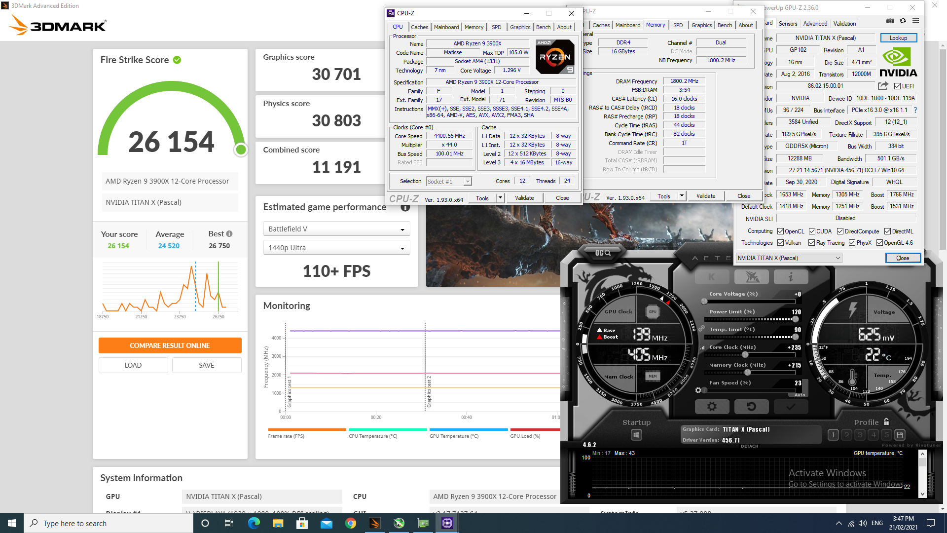Toggle the DirectML checkbox

887,231
